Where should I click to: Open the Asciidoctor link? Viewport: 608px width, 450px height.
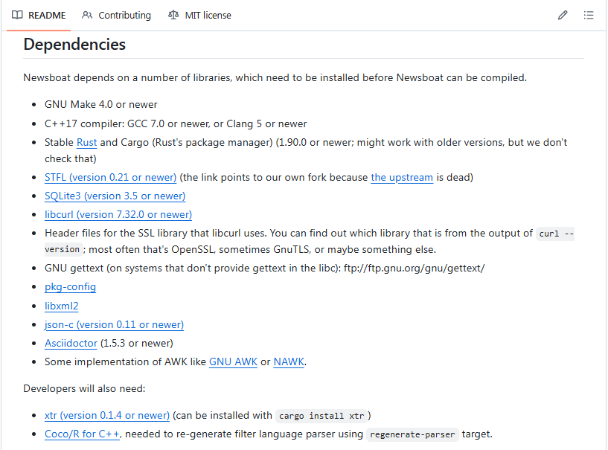point(71,343)
